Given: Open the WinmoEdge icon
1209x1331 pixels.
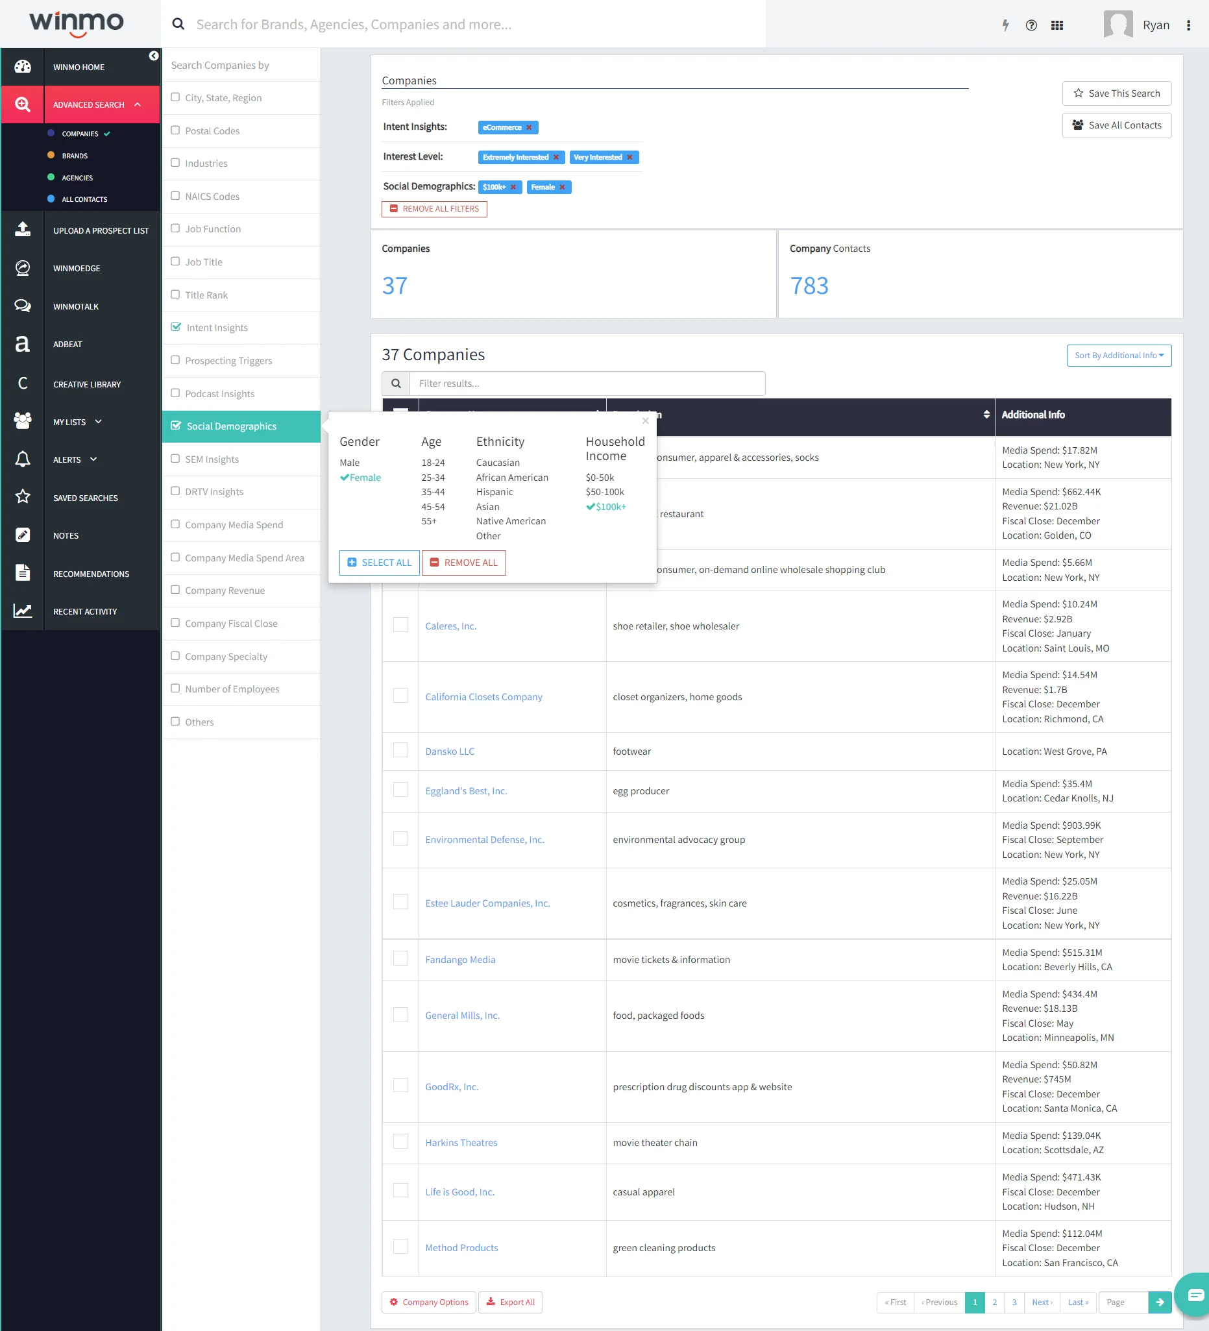Looking at the screenshot, I should [x=23, y=268].
